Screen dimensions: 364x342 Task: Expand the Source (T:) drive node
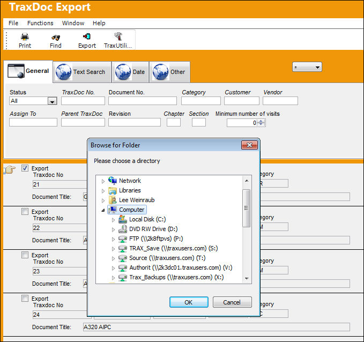(113, 258)
